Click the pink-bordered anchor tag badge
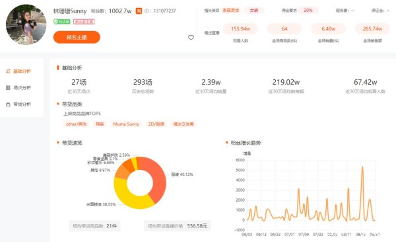 tap(84, 22)
